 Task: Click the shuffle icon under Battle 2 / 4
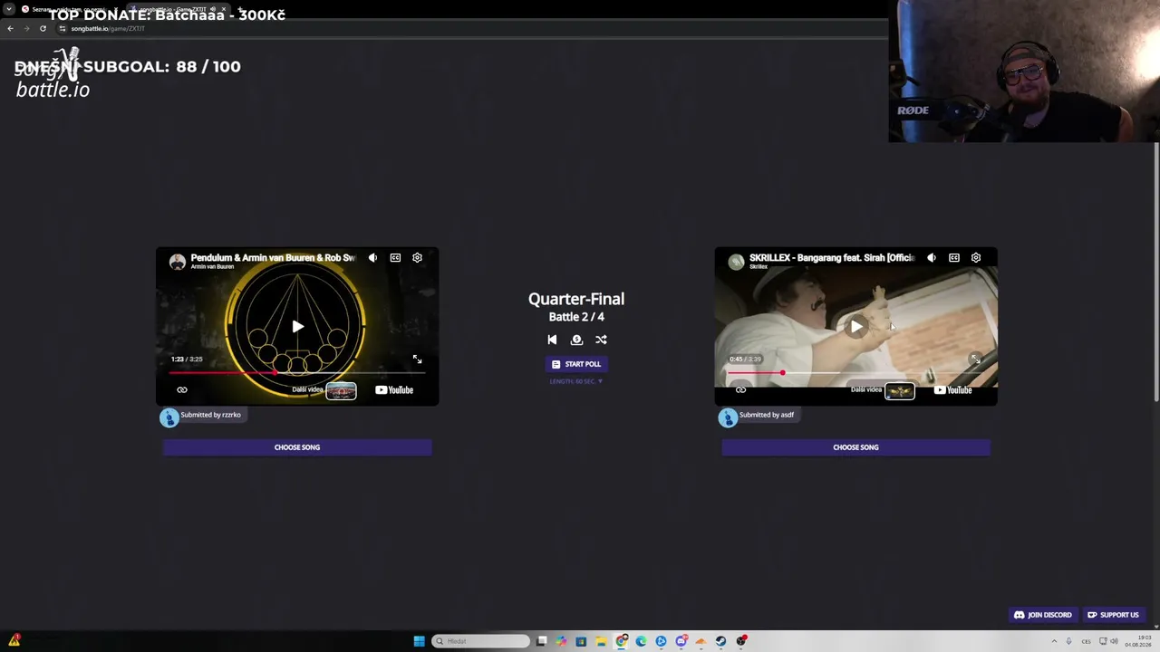(601, 340)
